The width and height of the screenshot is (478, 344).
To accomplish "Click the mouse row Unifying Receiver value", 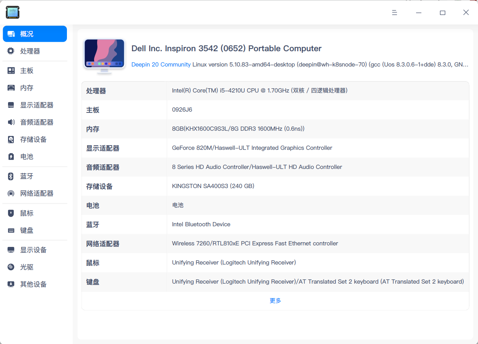I will tap(234, 263).
